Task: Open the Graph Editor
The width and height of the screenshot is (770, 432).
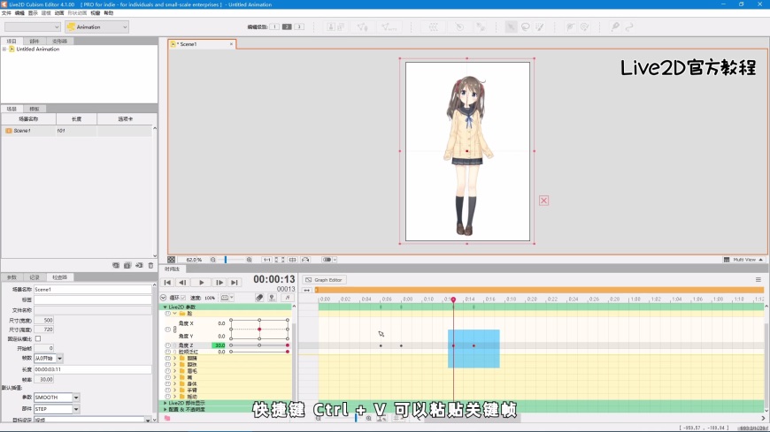Action: [x=324, y=279]
